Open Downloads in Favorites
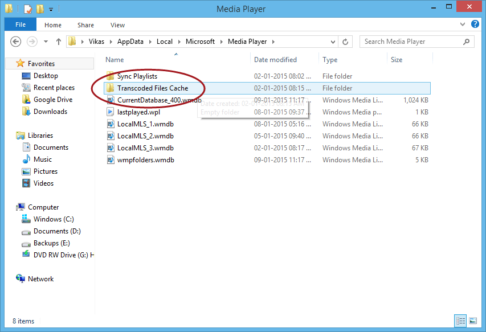486x332 pixels. pos(50,112)
